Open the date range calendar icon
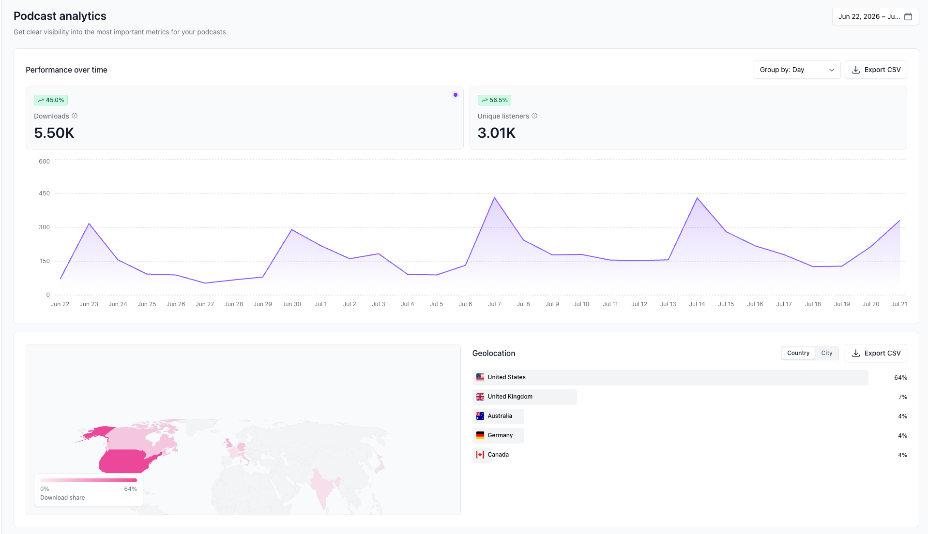 click(x=908, y=16)
